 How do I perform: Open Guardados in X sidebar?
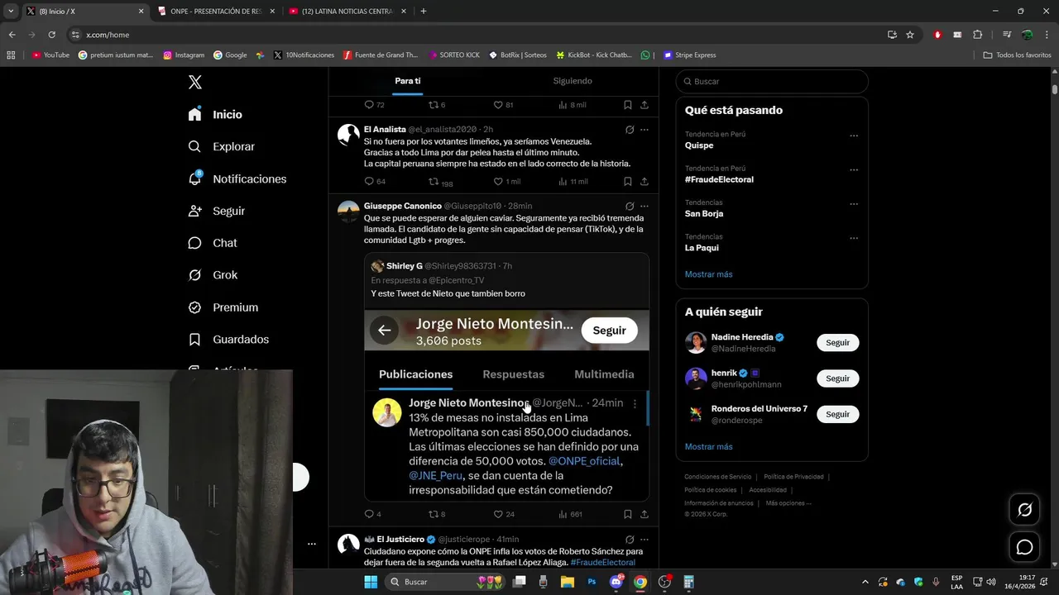228,339
